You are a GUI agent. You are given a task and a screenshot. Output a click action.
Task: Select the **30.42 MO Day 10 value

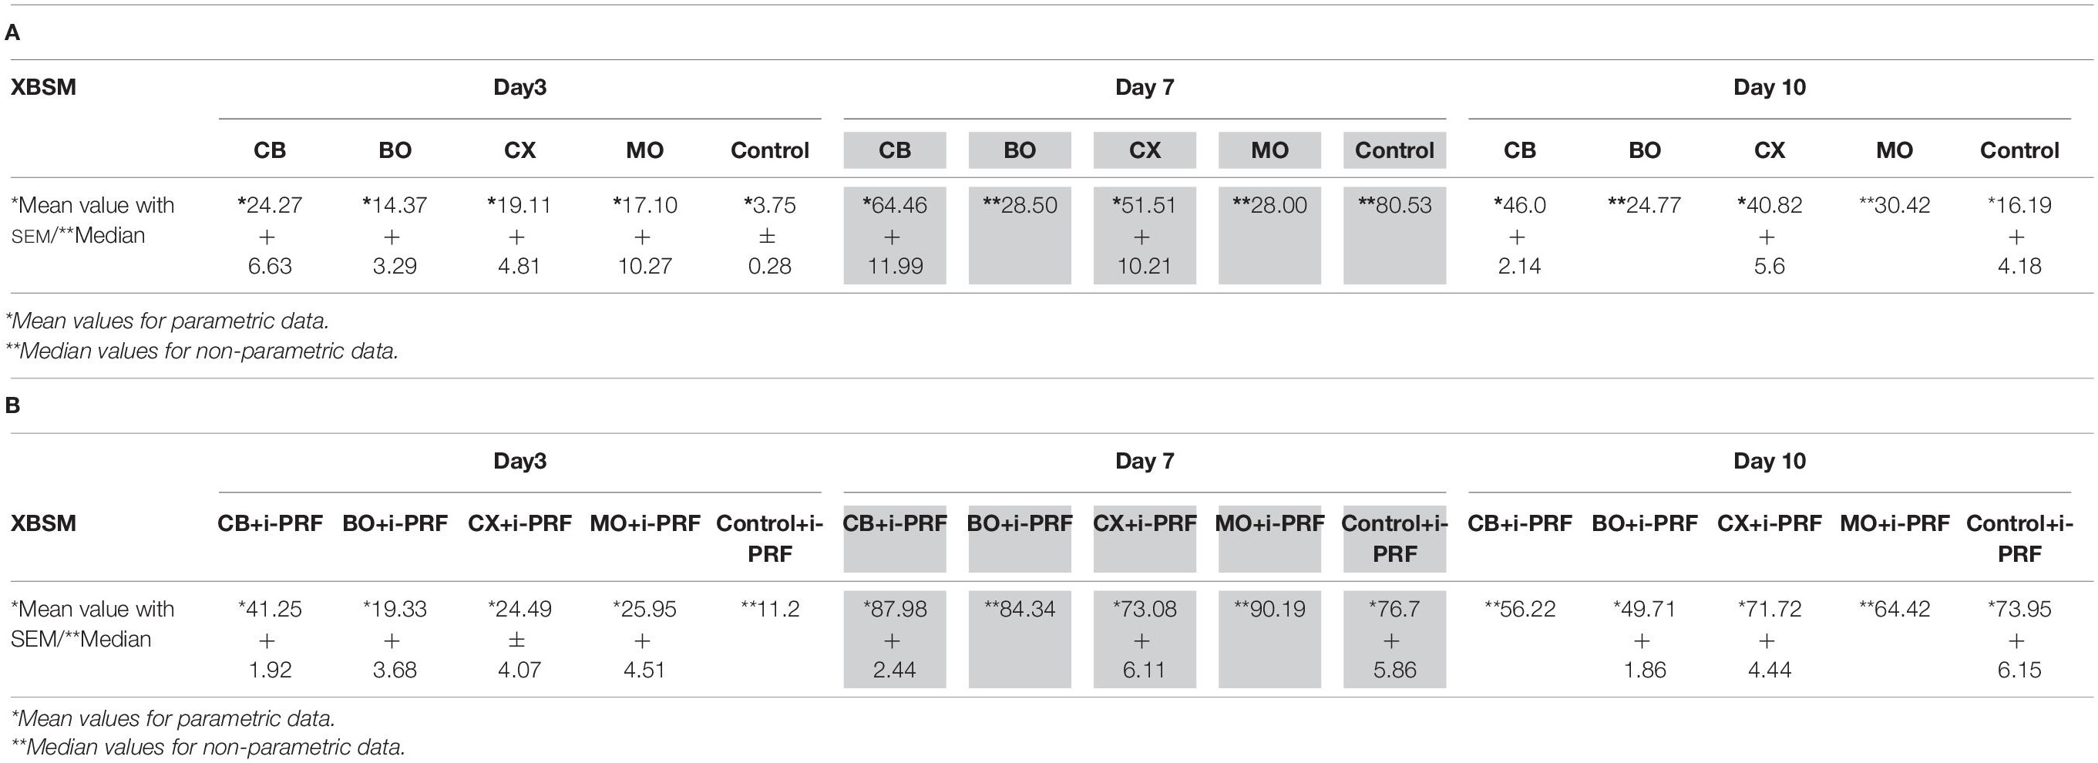coord(1895,204)
